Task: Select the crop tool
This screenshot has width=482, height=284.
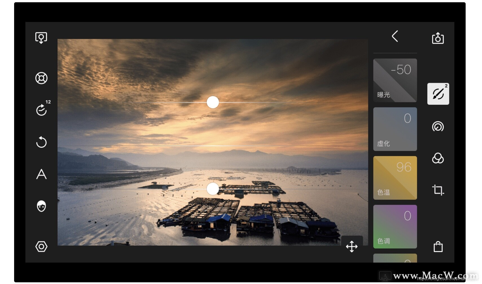Action: [438, 190]
